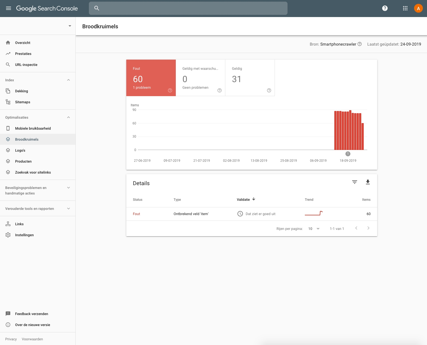
Task: Open the Details filter icon
Action: (355, 182)
